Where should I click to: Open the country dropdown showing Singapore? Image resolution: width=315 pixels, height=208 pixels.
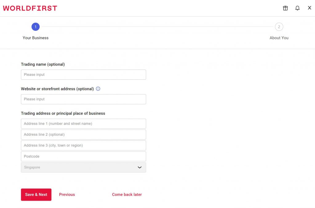[x=83, y=167]
